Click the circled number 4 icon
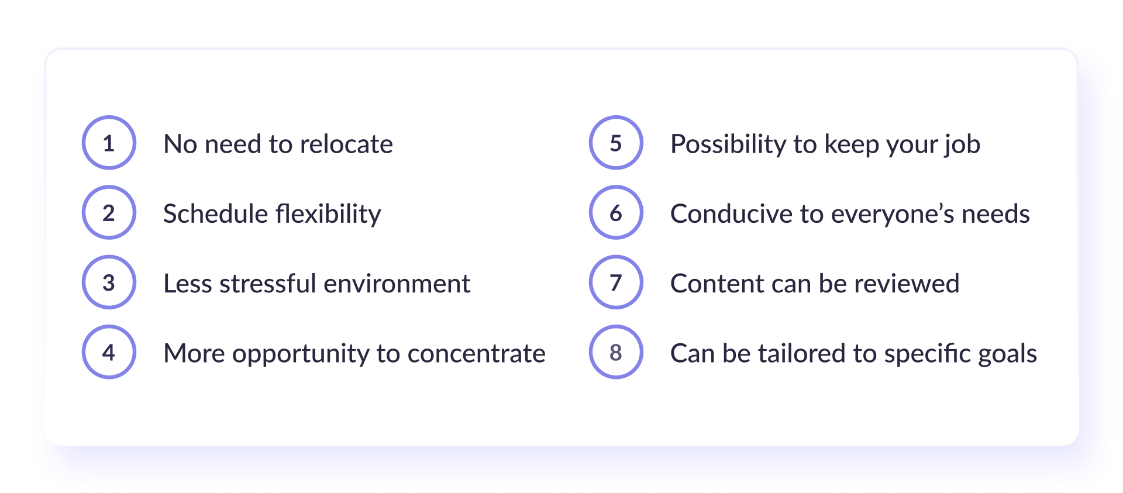1123x493 pixels. click(109, 352)
